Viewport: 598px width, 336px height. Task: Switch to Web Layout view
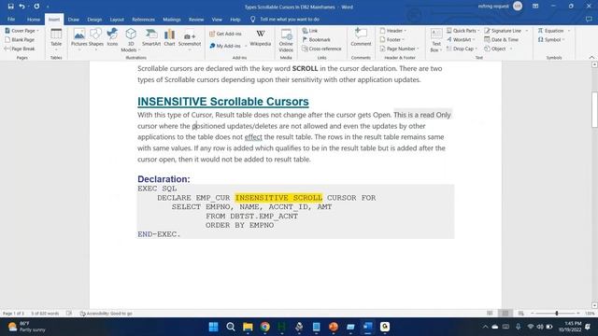(521, 314)
